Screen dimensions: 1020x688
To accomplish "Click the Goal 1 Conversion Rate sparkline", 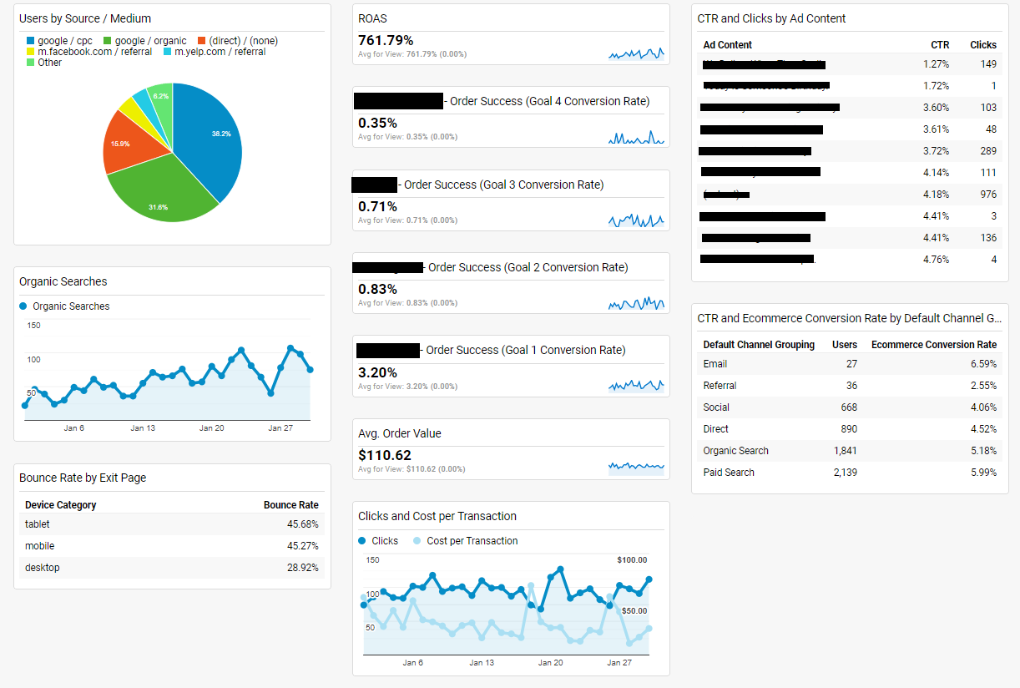I will (636, 385).
